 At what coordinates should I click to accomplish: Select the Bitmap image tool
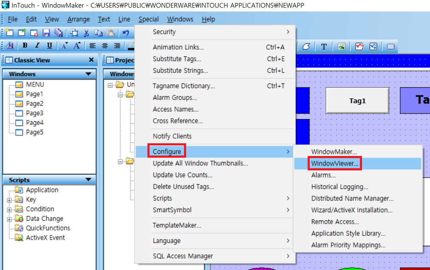(x=342, y=47)
